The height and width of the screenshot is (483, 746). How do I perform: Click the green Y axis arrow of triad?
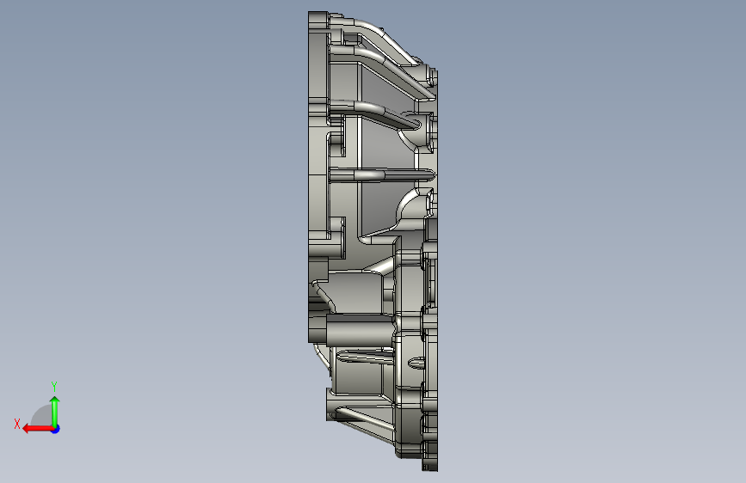tap(55, 412)
